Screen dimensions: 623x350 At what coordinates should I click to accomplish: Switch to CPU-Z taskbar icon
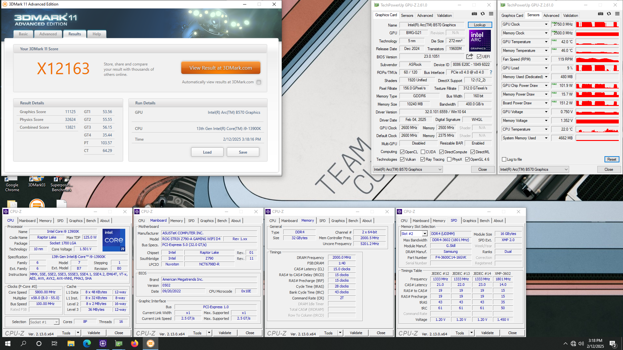pyautogui.click(x=103, y=344)
